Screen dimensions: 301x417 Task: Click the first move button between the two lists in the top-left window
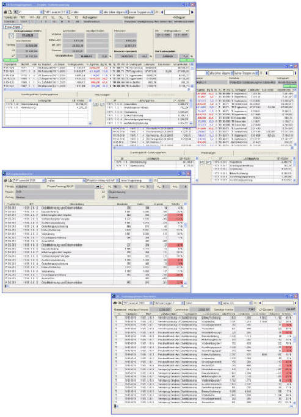tap(96, 104)
